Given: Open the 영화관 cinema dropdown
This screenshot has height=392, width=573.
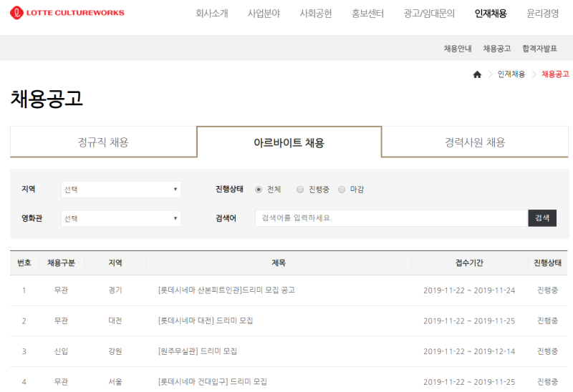Looking at the screenshot, I should [121, 218].
